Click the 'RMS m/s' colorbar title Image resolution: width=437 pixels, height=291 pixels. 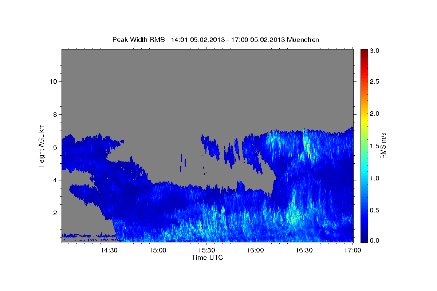(383, 145)
